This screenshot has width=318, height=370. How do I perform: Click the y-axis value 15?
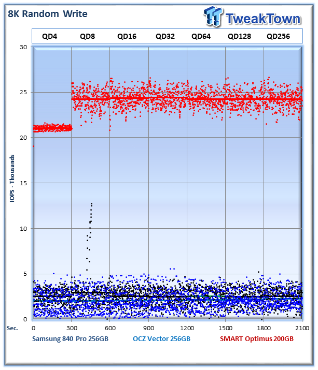(x=23, y=183)
